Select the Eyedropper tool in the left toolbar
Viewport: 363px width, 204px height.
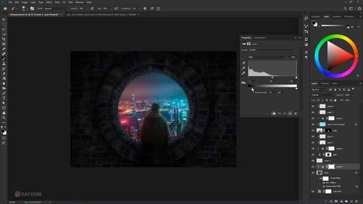pos(4,49)
